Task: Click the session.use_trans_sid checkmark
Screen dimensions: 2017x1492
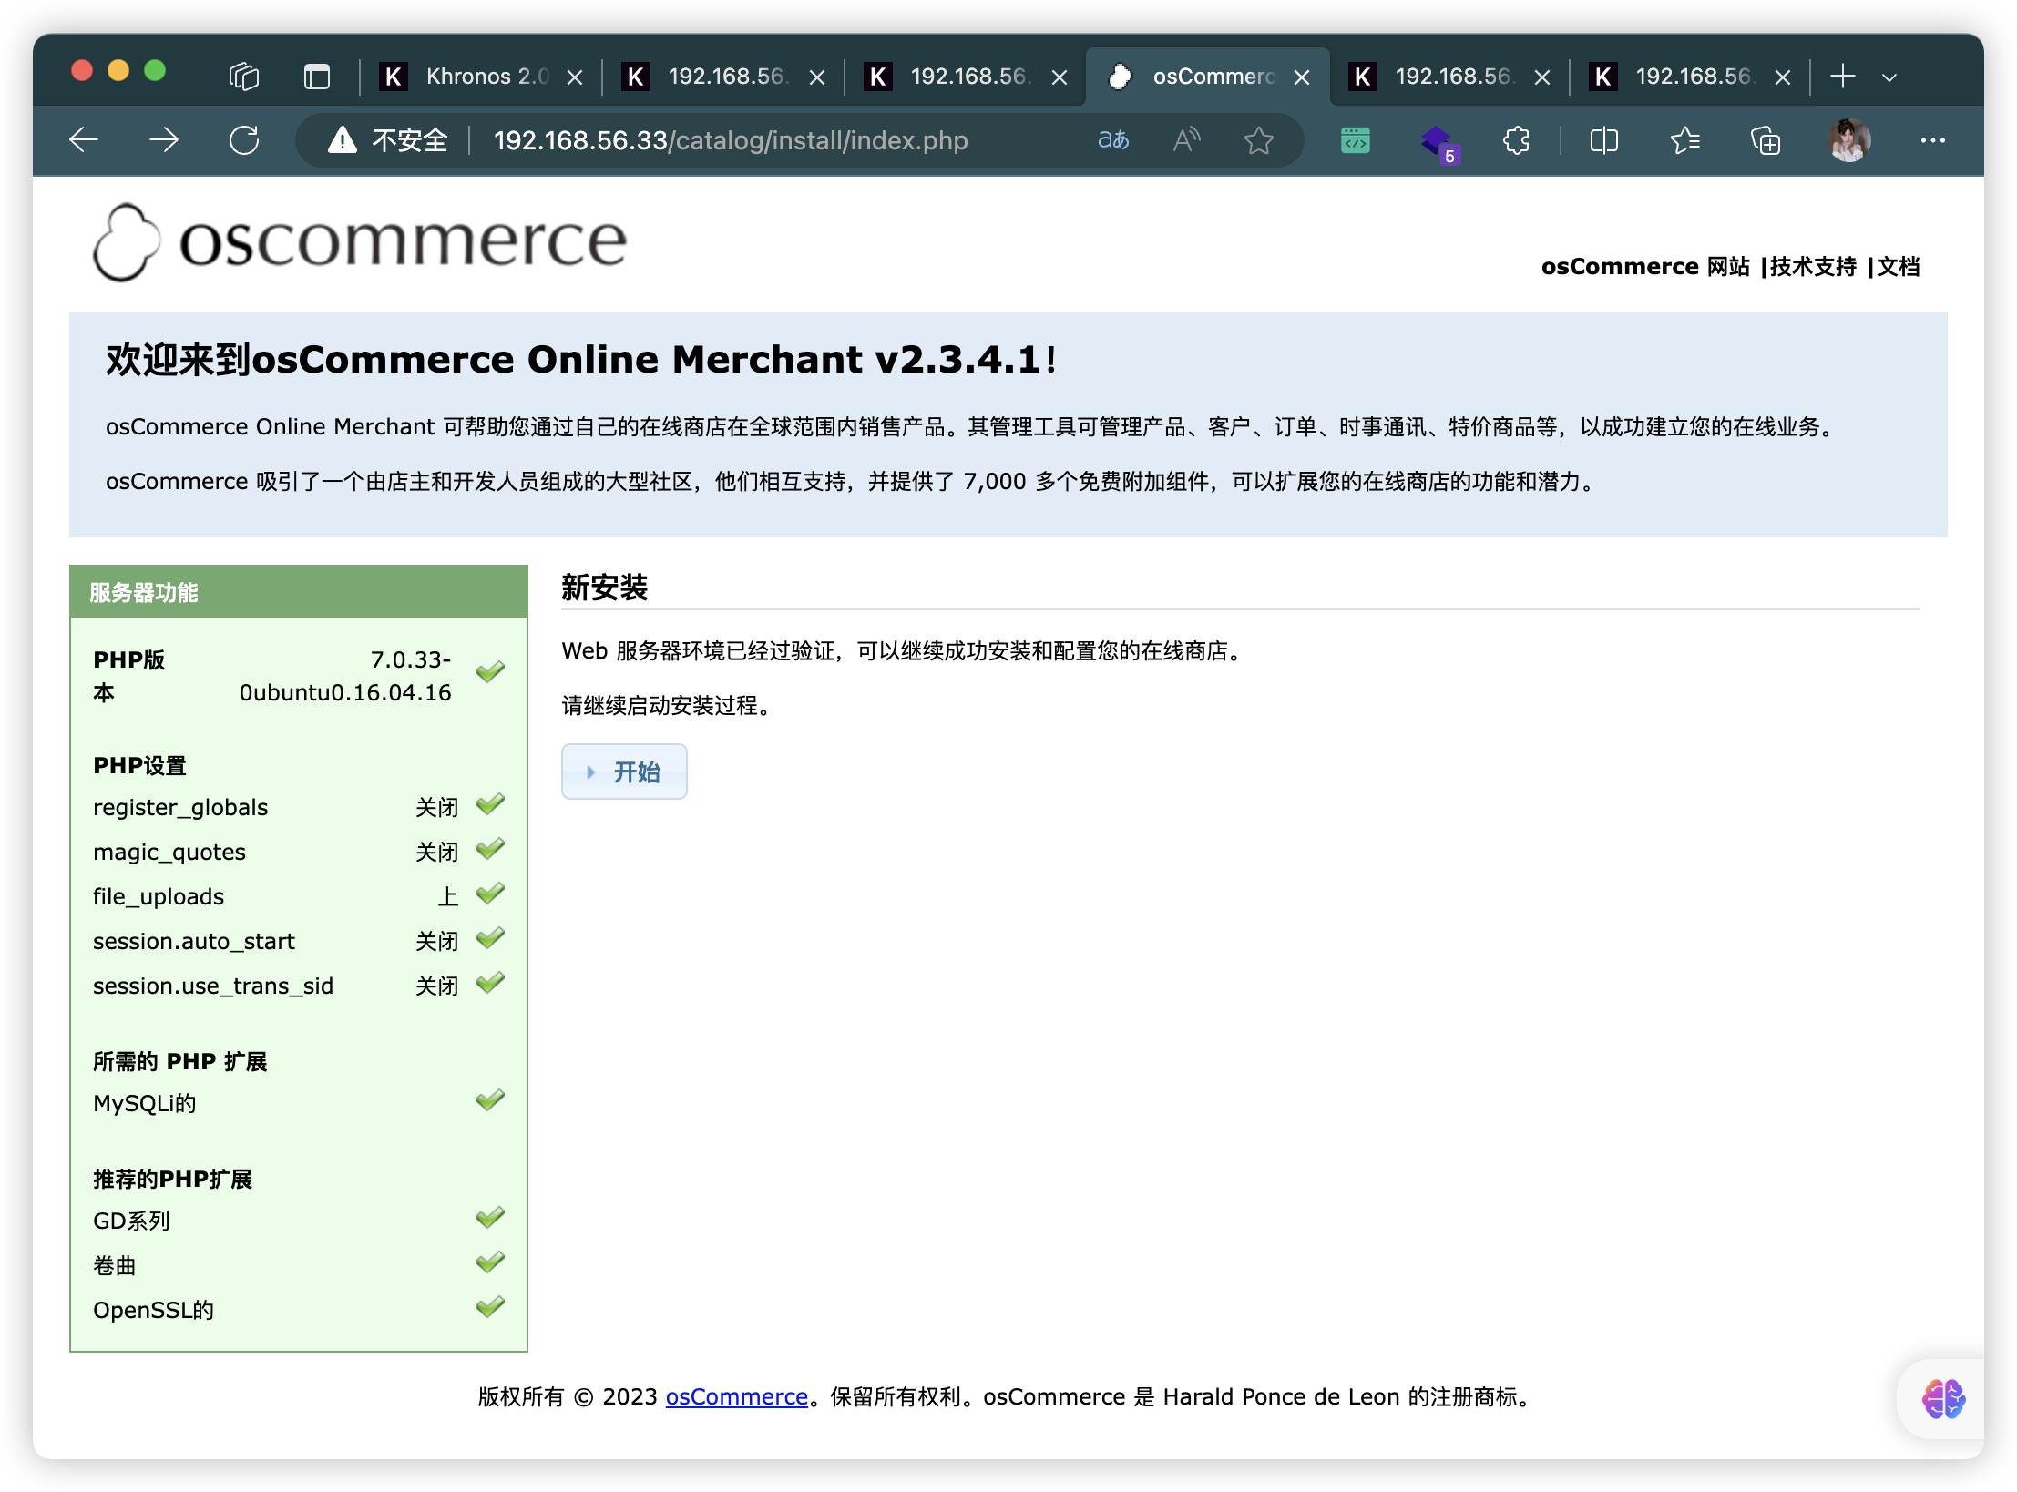Action: tap(490, 983)
